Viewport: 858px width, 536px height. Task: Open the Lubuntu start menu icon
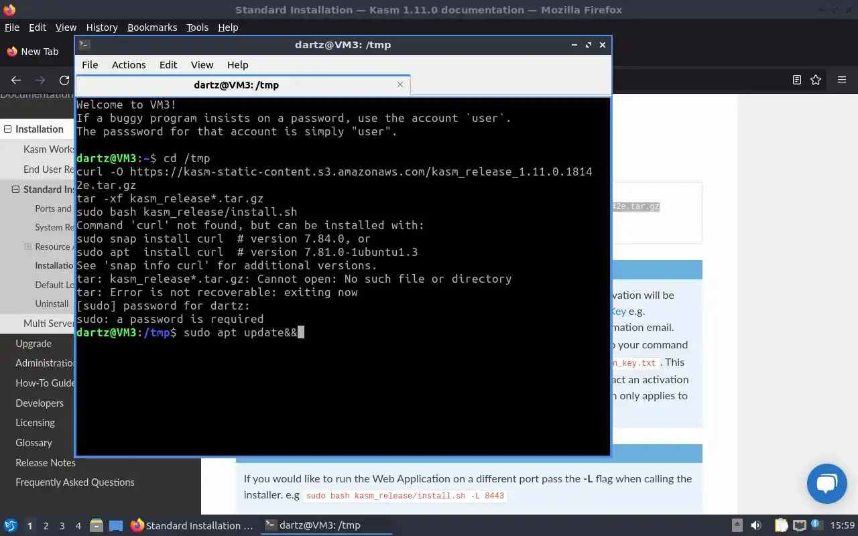tap(10, 526)
